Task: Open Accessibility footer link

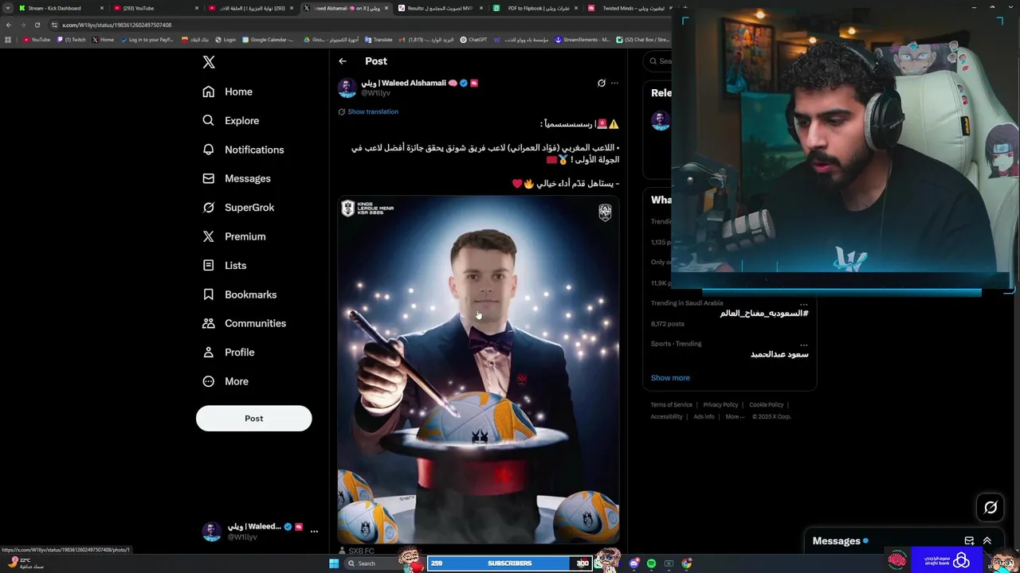Action: 666,417
